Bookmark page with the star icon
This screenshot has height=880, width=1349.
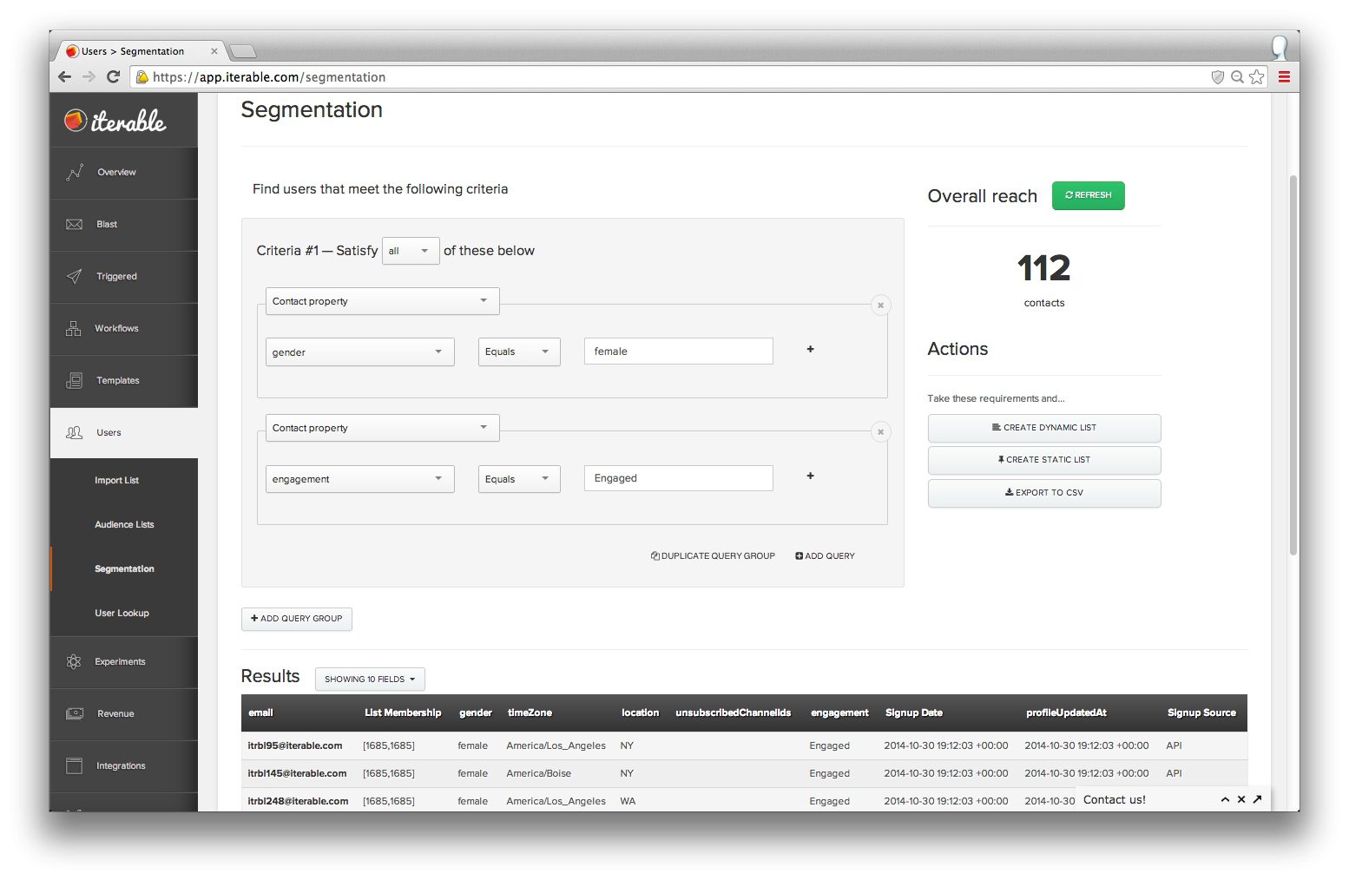point(1256,77)
